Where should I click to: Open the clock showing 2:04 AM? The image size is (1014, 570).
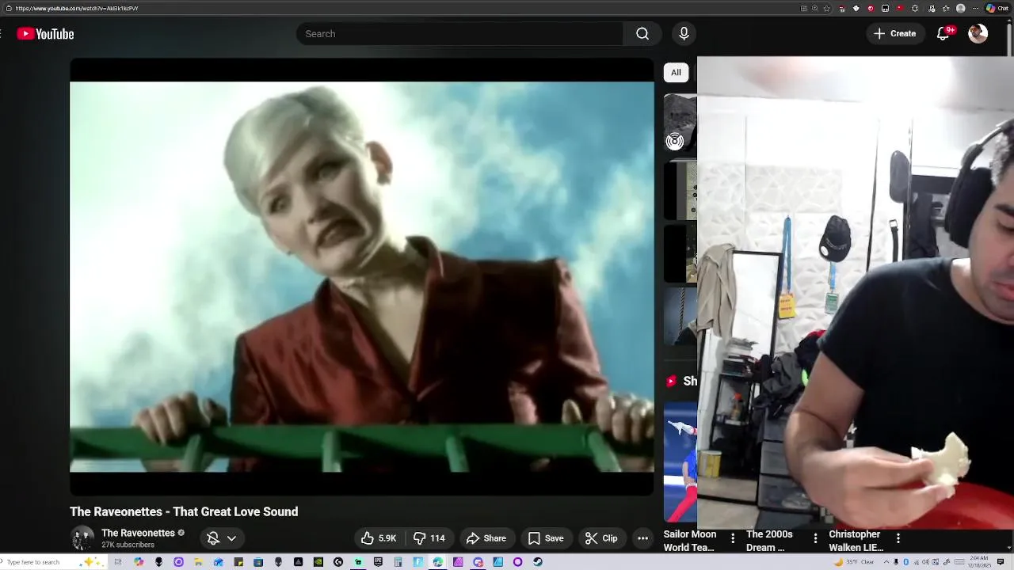(x=979, y=562)
